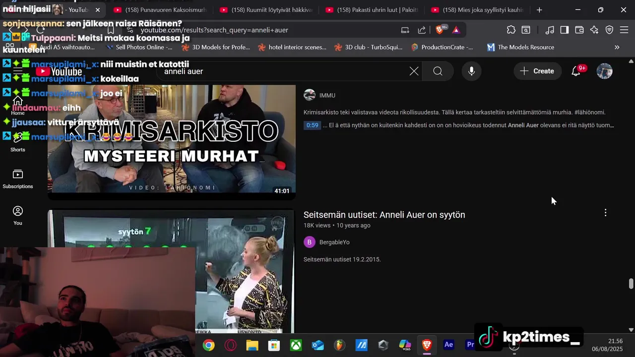Click the YouTube search magnifier button
635x357 pixels.
[438, 71]
